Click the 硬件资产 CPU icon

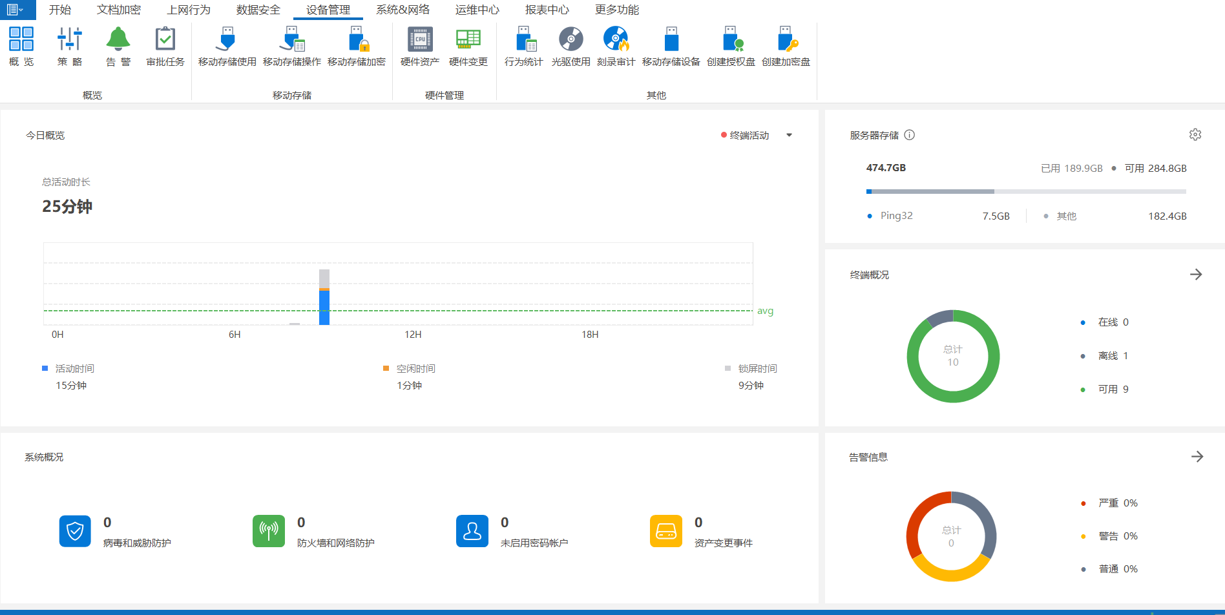(x=420, y=40)
